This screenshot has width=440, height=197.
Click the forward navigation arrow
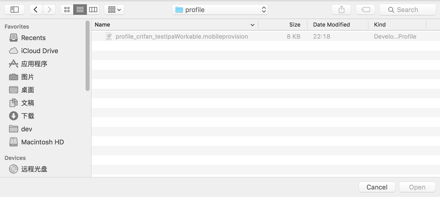coord(49,10)
